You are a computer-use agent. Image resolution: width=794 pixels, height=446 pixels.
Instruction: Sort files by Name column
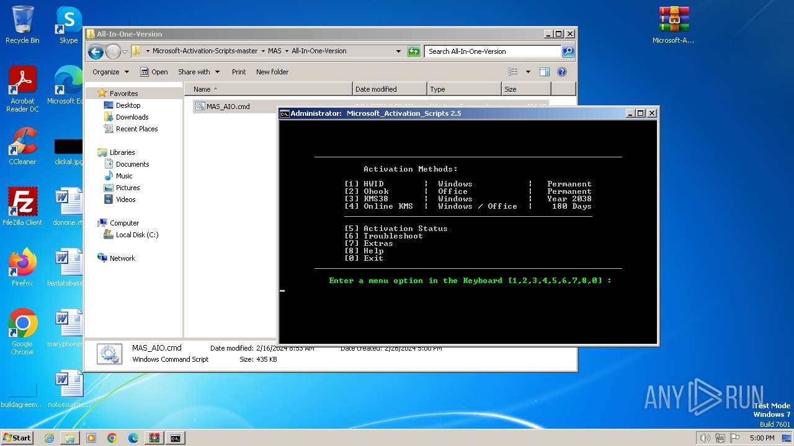268,89
